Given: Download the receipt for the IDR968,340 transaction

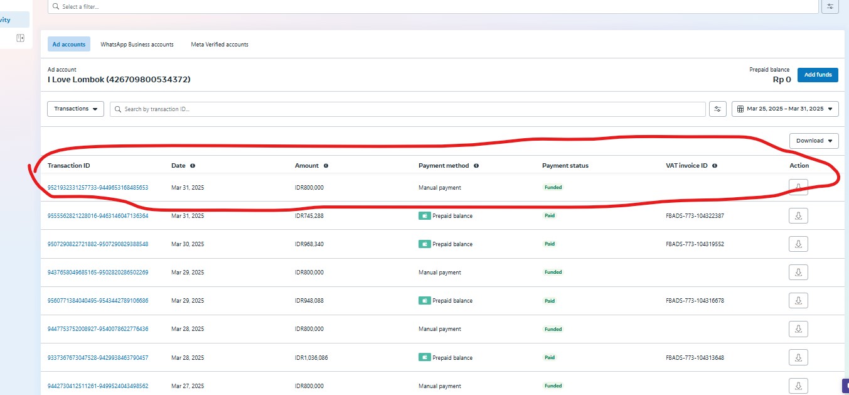Looking at the screenshot, I should coord(798,244).
